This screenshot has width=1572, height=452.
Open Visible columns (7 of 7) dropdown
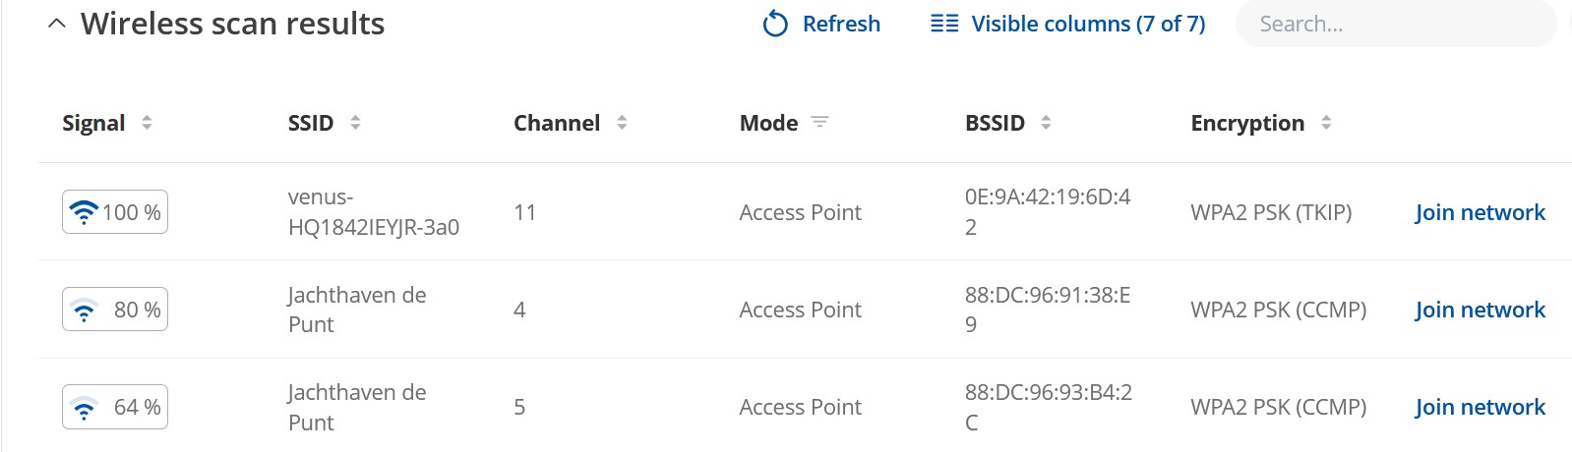1068,24
